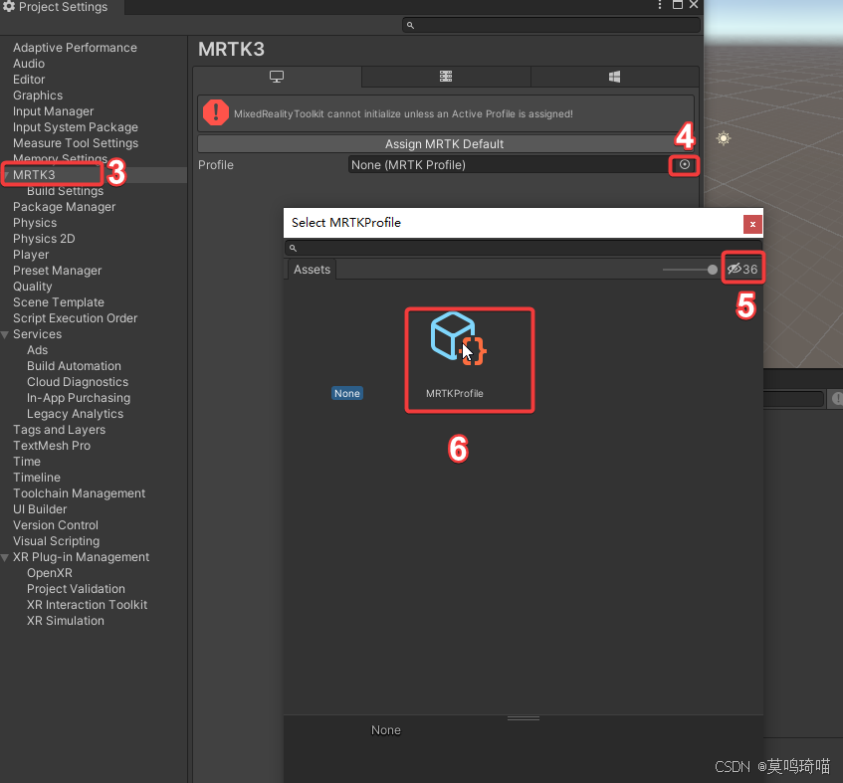
Task: Open Legacy Analytics settings
Action: pos(75,414)
